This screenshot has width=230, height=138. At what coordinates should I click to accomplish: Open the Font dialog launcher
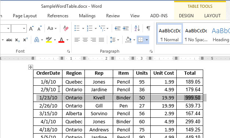tap(68, 51)
